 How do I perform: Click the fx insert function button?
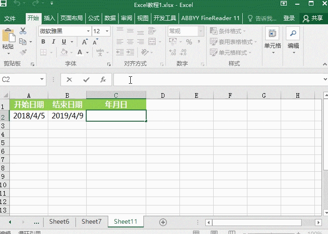(x=103, y=80)
